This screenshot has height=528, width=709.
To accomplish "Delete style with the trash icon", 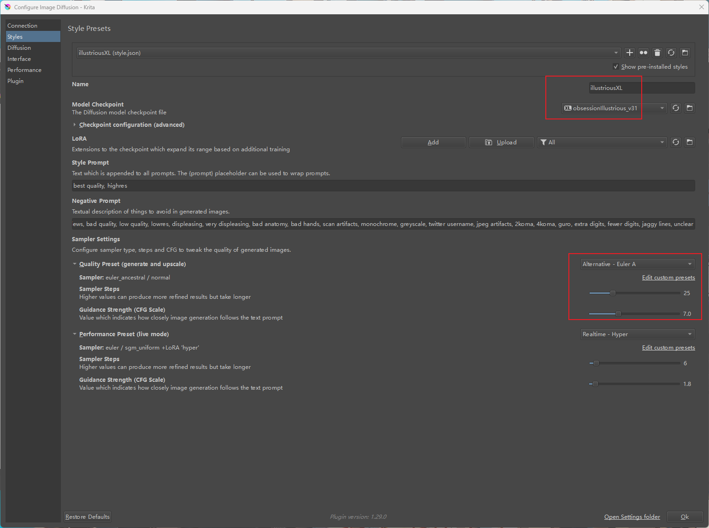I will tap(657, 53).
